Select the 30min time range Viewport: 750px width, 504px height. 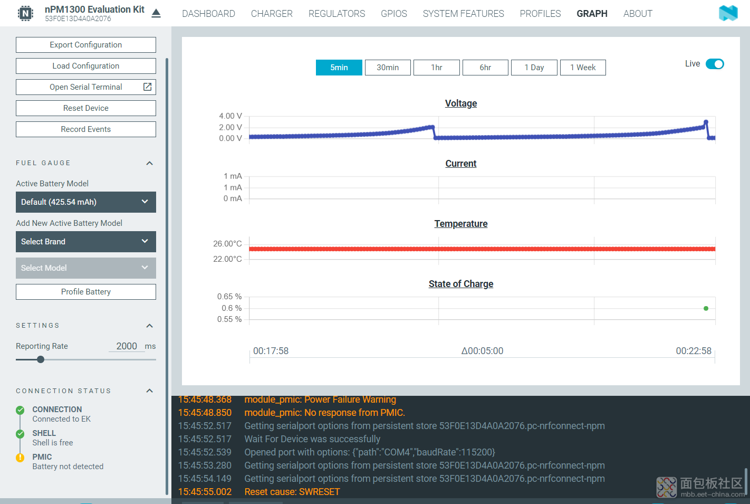[x=388, y=68]
